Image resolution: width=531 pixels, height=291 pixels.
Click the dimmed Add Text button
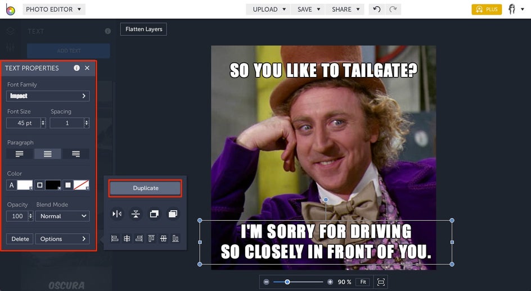[69, 51]
